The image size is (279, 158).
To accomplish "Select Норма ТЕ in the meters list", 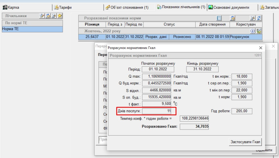I will [x=32, y=29].
